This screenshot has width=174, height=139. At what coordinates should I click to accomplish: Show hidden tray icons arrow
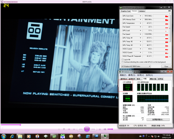pyautogui.click(x=149, y=136)
